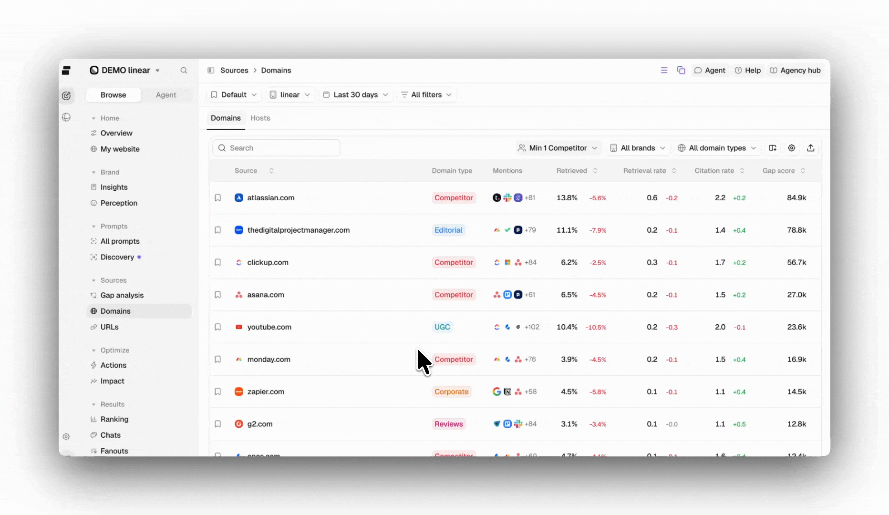Bookmark the asana.com row
889x515 pixels.
tap(217, 295)
